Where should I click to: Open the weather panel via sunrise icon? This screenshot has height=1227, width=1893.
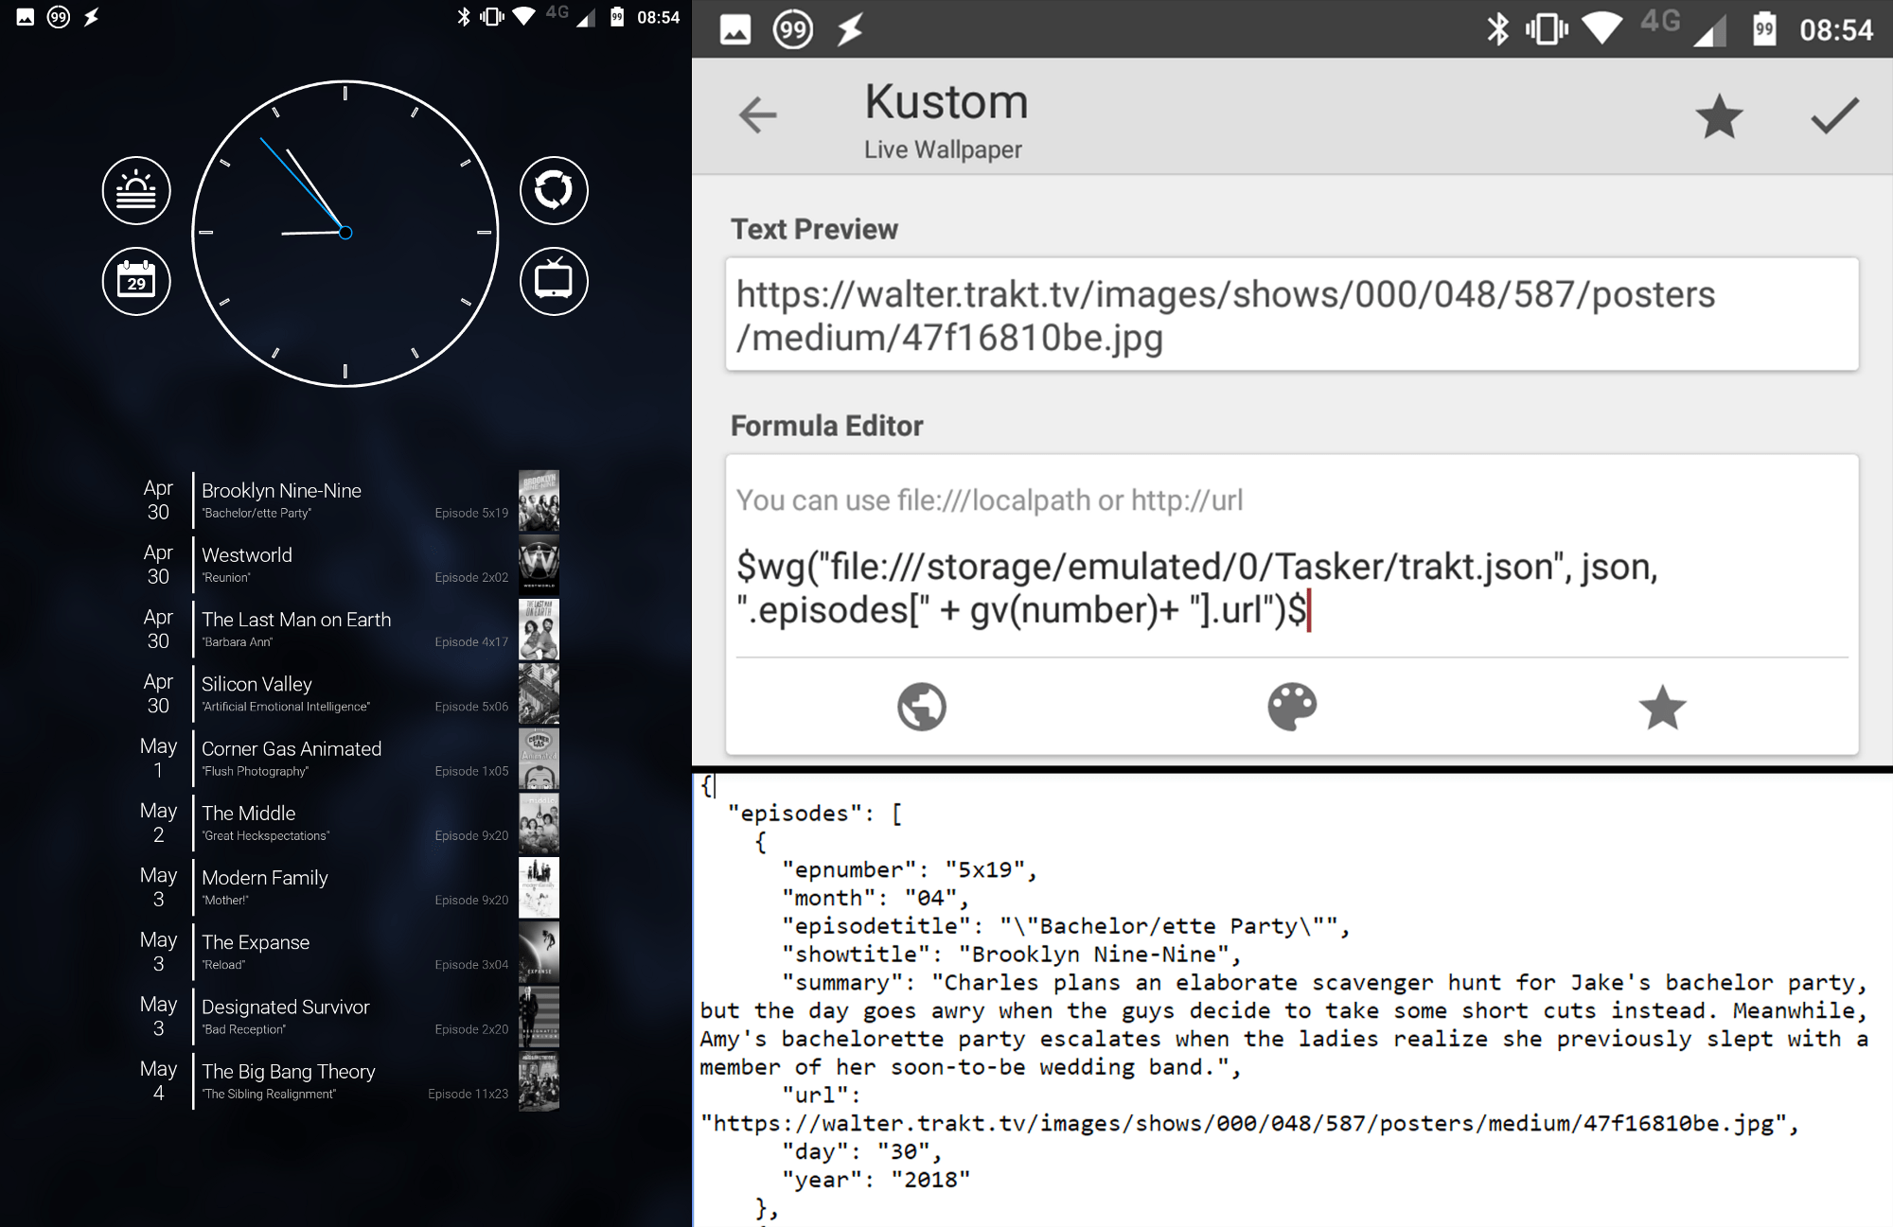point(135,190)
